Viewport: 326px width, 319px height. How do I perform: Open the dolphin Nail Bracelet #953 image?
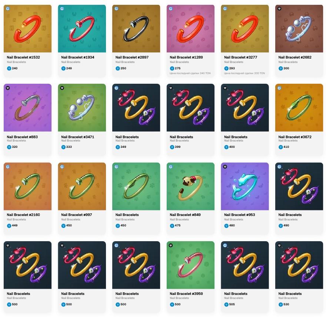[245, 186]
